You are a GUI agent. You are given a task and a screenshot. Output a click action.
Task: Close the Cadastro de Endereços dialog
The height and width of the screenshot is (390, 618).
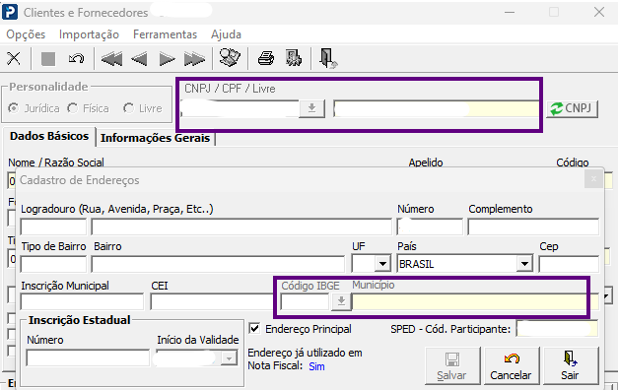click(593, 179)
